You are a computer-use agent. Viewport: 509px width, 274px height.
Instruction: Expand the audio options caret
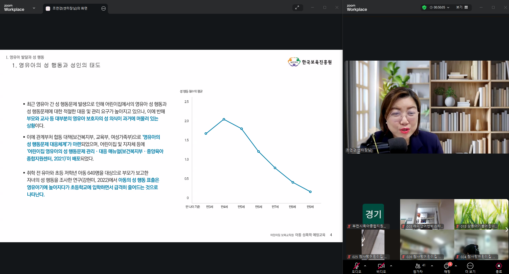(x=365, y=266)
